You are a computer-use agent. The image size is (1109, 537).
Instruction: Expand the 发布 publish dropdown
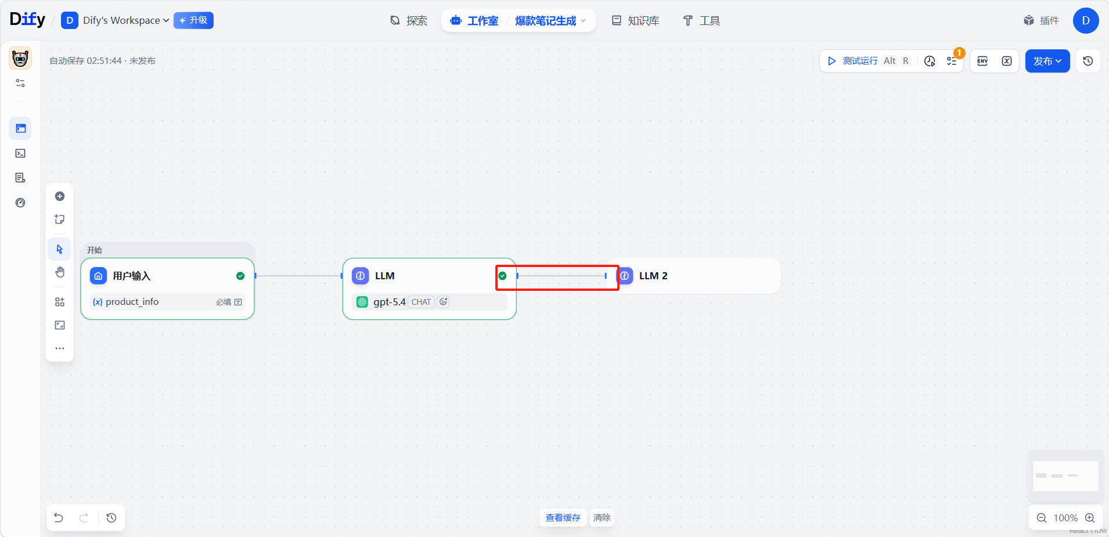(1047, 61)
